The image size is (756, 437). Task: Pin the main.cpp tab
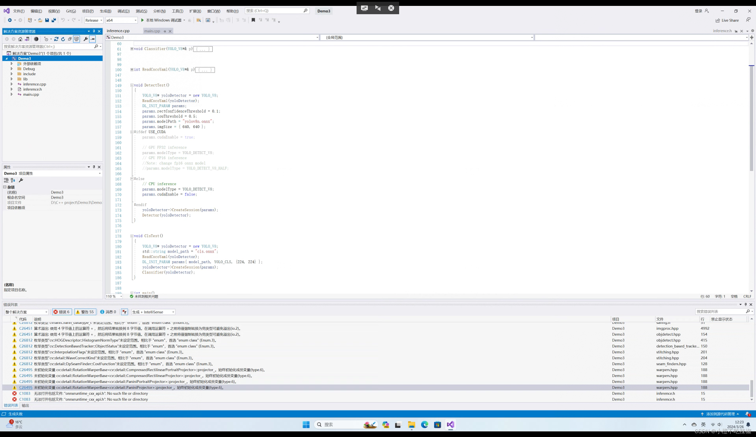pyautogui.click(x=165, y=31)
